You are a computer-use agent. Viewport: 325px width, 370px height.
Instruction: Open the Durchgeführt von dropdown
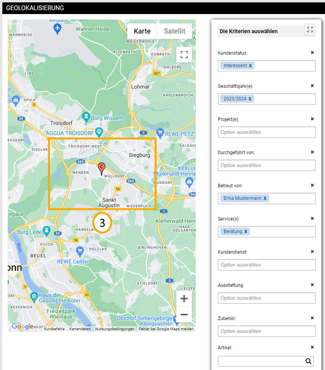click(266, 165)
